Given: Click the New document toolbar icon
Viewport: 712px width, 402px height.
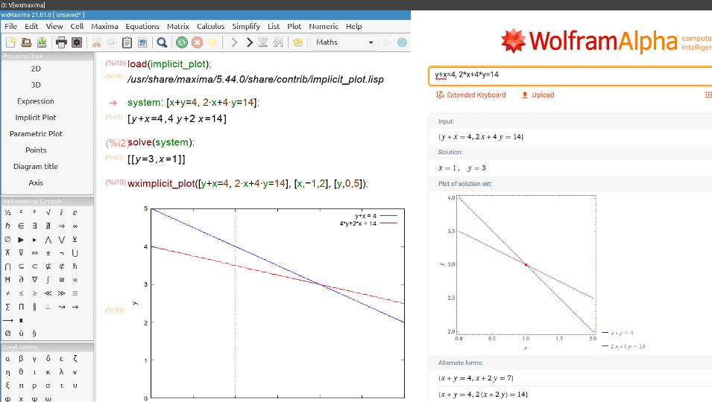Looking at the screenshot, I should click(x=11, y=42).
